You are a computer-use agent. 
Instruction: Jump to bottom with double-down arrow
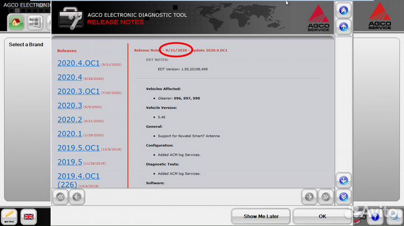[x=343, y=197]
